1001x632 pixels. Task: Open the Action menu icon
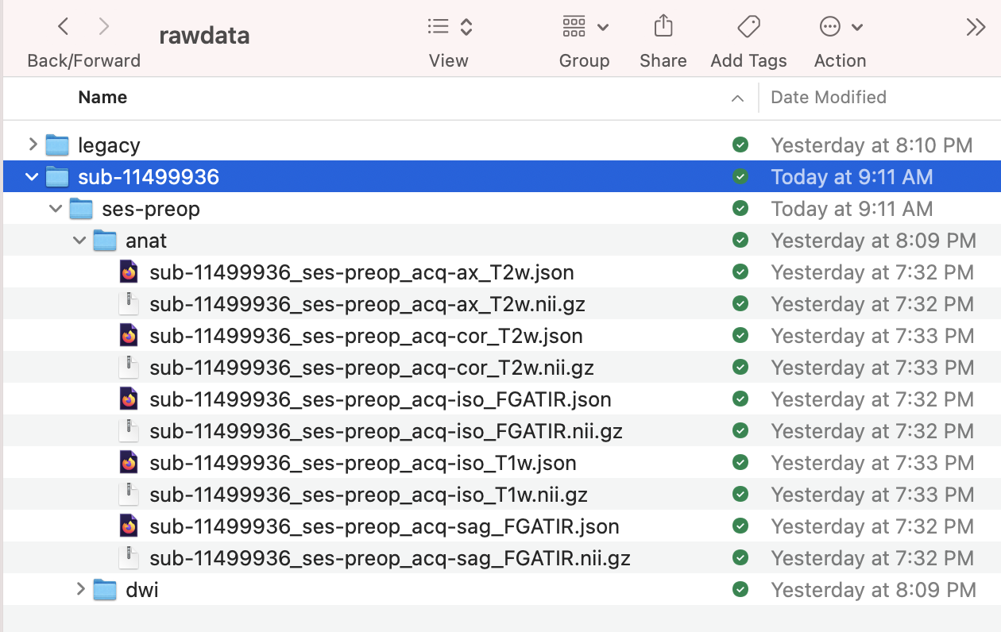831,26
